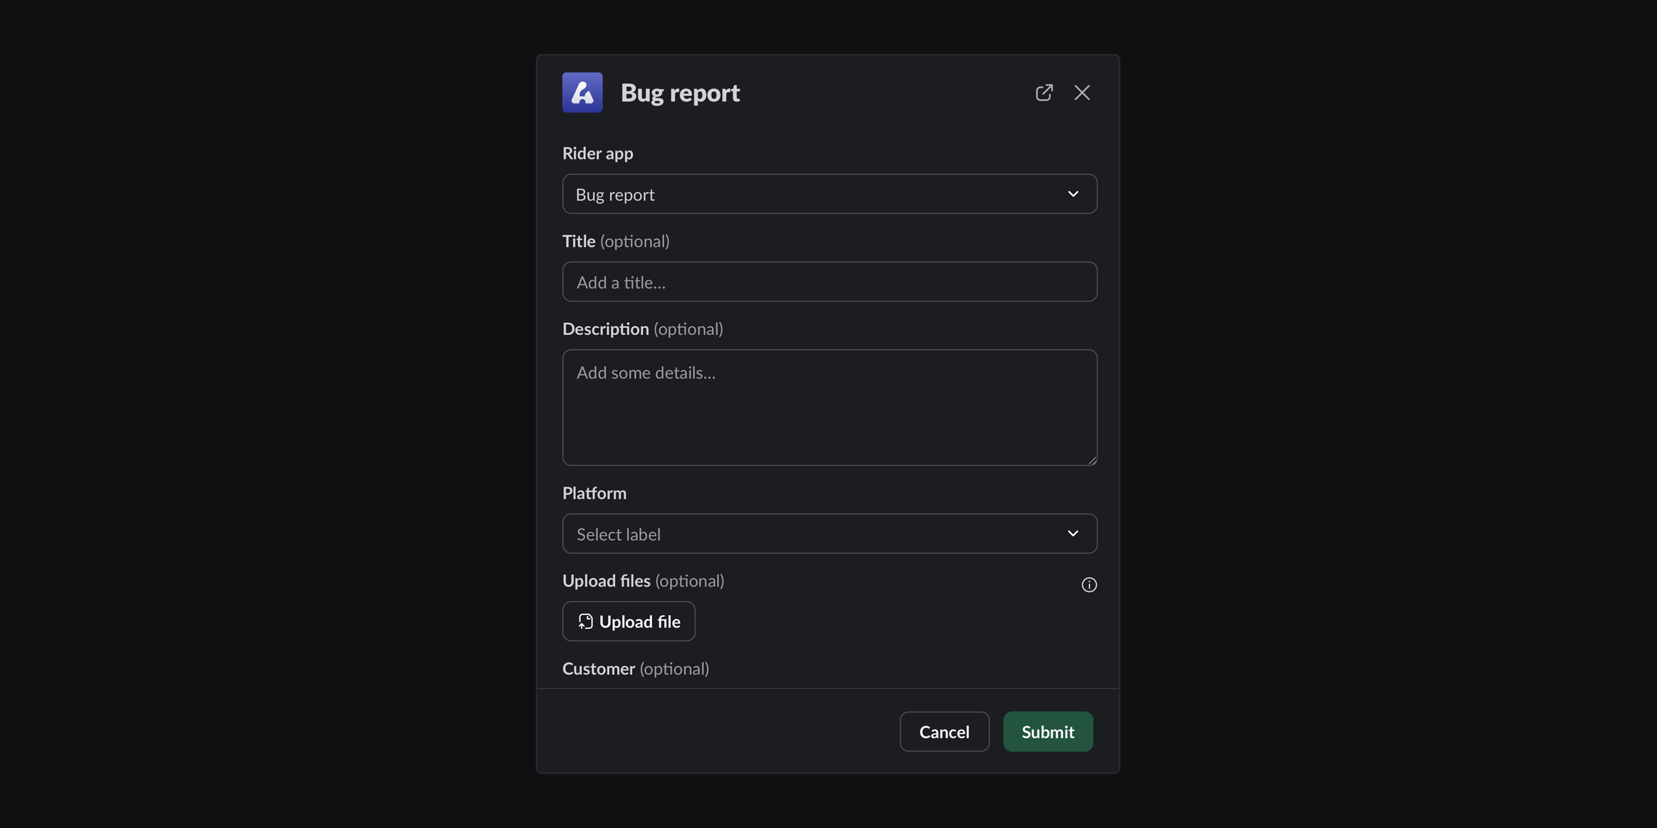Click the Rider app label

click(597, 154)
